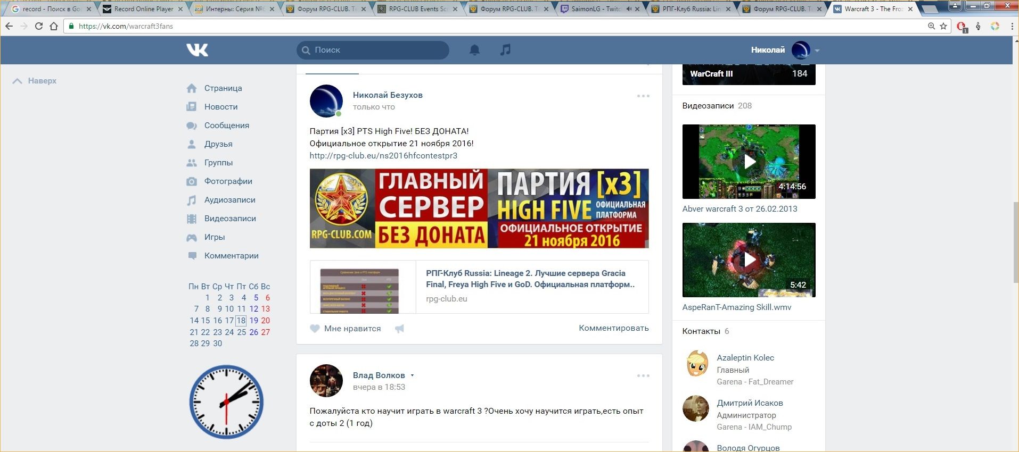Open the Николай profile dropdown arrow

[817, 51]
